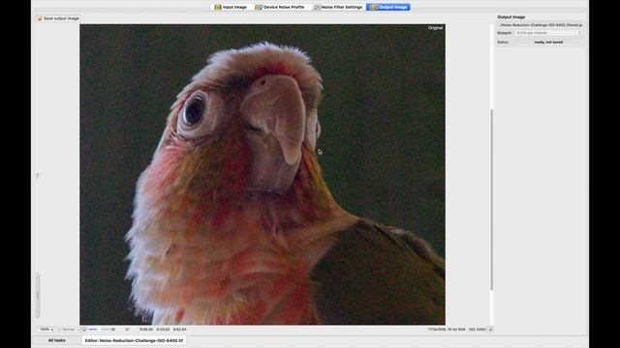Select the Editor: Noise-Reduction-Challenge-ISO-6400.tif tab
The height and width of the screenshot is (348, 620).
pos(134,340)
